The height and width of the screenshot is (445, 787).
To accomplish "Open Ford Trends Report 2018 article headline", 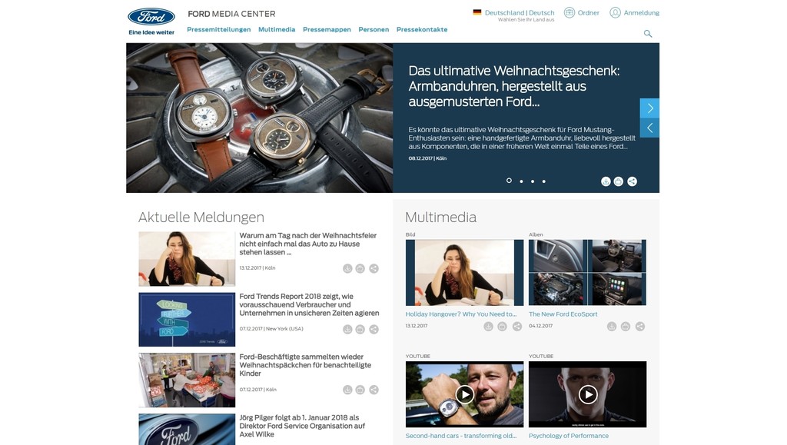I will pos(309,304).
